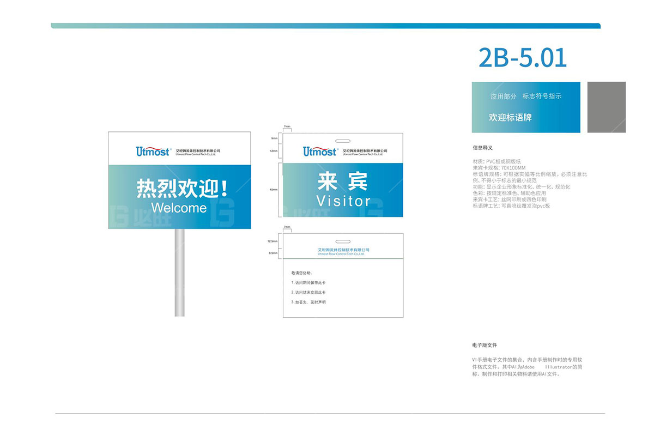Click the blue company name on the card back

click(x=343, y=252)
